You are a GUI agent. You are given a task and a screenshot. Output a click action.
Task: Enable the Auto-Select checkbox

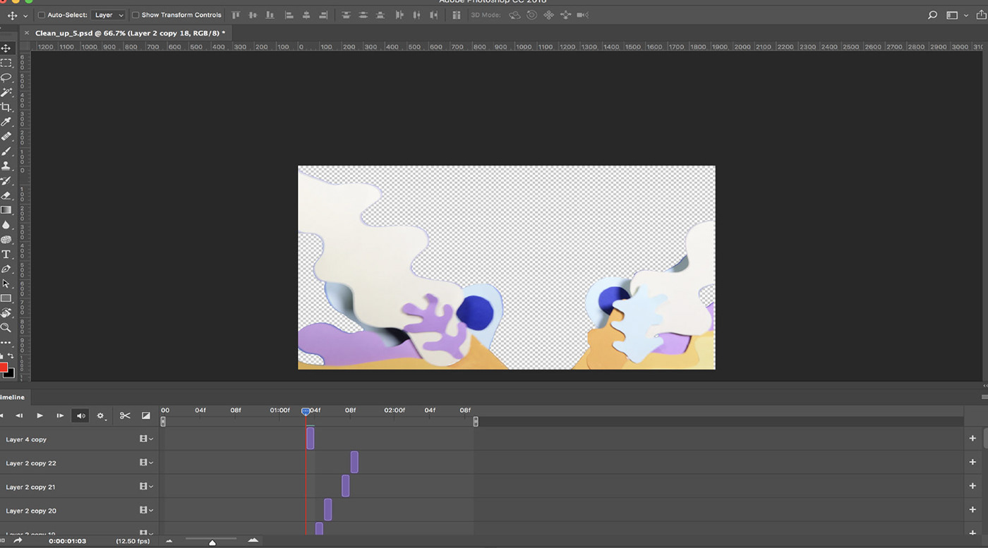[x=41, y=15]
